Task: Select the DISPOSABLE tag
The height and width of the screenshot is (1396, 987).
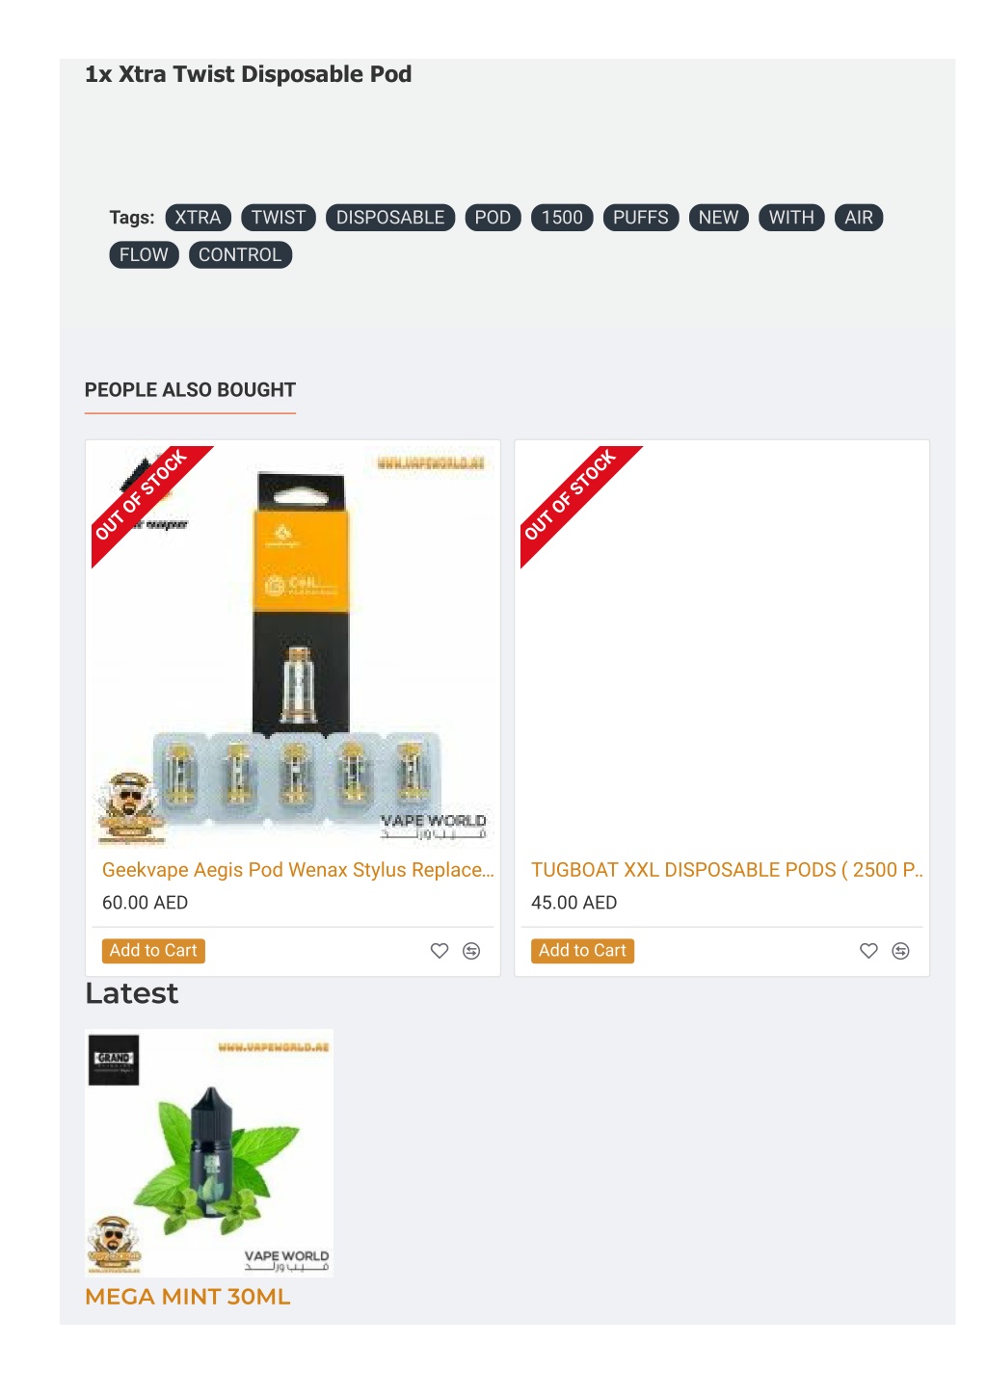Action: point(390,218)
